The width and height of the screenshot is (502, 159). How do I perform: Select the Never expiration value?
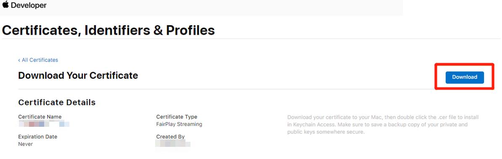[x=26, y=144]
